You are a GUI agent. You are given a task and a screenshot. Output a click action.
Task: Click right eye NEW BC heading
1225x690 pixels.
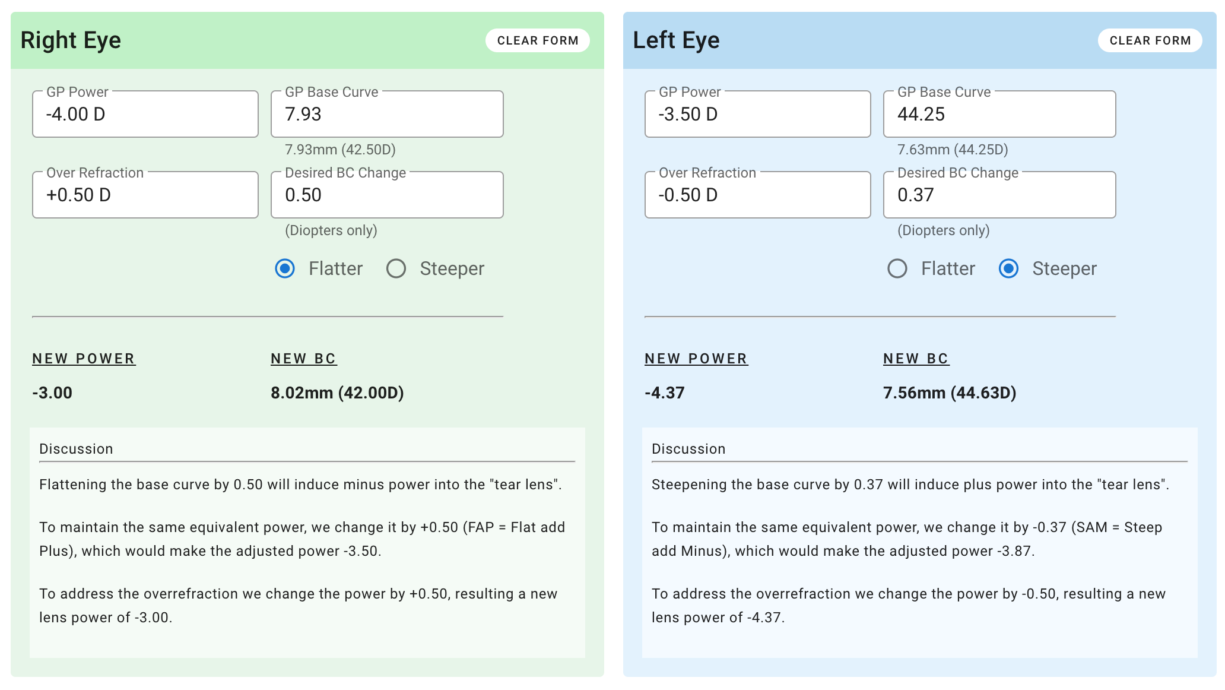click(304, 359)
